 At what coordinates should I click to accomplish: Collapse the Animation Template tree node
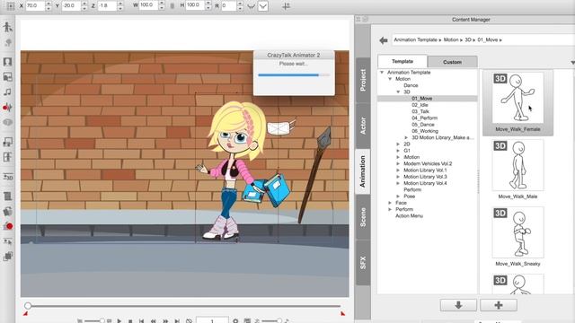click(382, 73)
